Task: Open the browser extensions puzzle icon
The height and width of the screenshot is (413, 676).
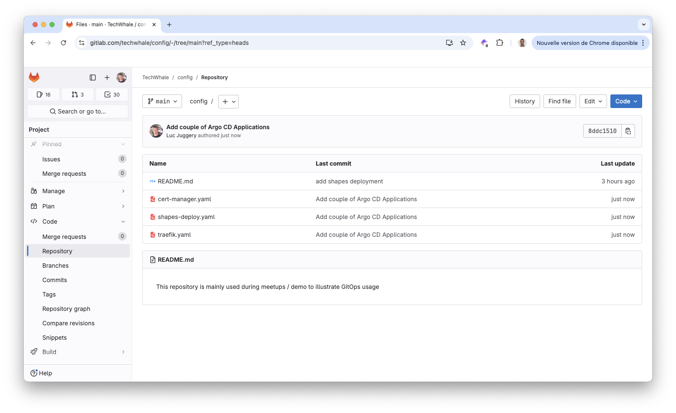Action: click(500, 43)
